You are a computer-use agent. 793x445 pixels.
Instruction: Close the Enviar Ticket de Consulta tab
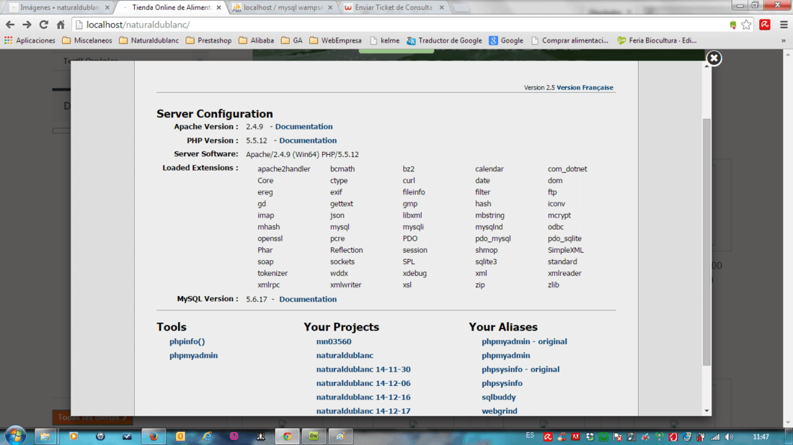441,8
